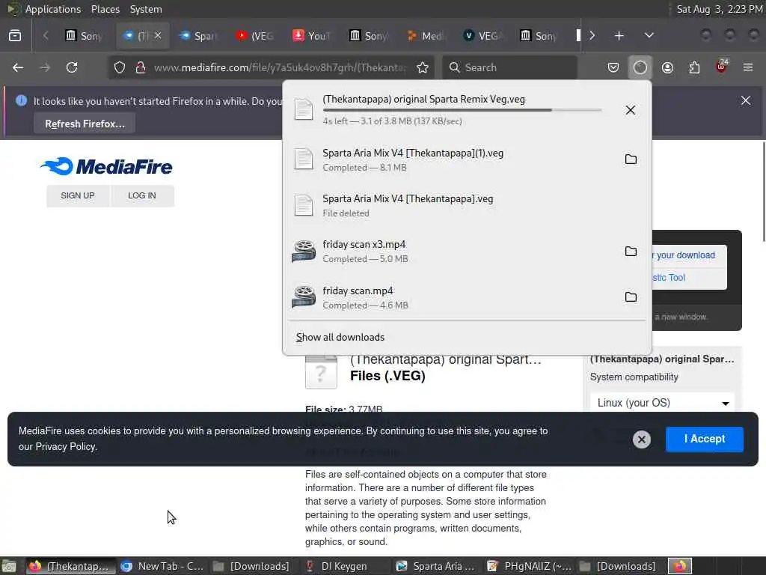Save page to Pocket icon
766x575 pixels.
click(613, 67)
